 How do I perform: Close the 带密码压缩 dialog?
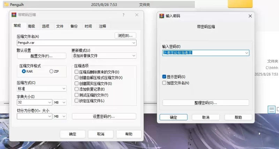pyautogui.click(x=137, y=15)
